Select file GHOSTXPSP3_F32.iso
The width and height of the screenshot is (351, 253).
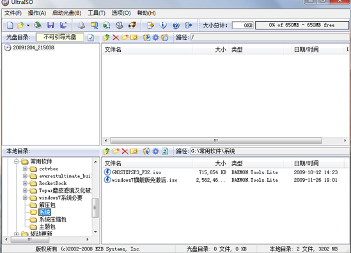pos(137,172)
